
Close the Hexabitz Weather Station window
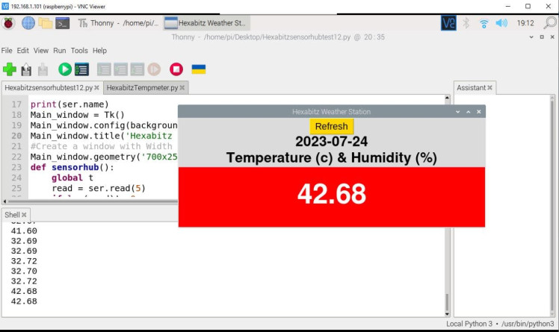click(x=479, y=112)
